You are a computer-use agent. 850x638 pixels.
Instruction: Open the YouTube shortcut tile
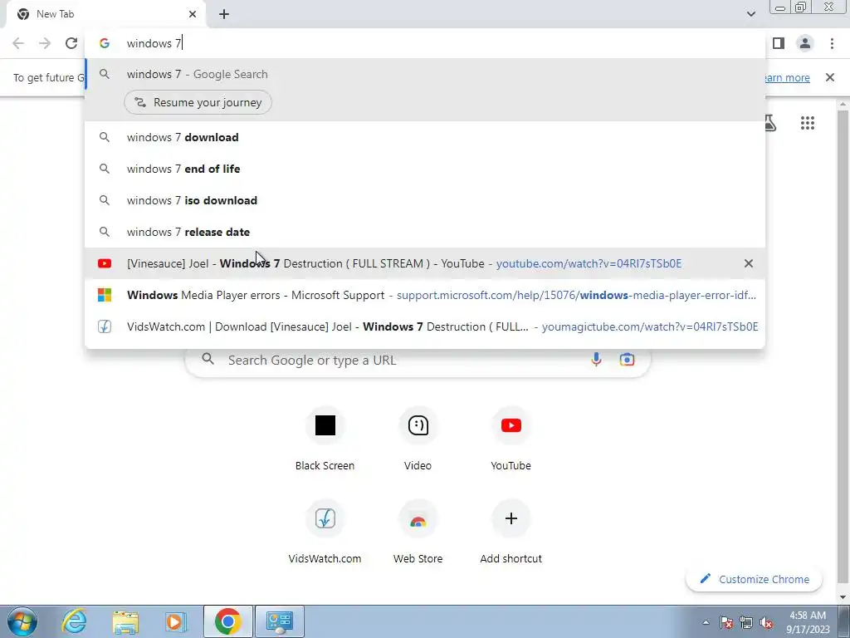[x=510, y=440]
